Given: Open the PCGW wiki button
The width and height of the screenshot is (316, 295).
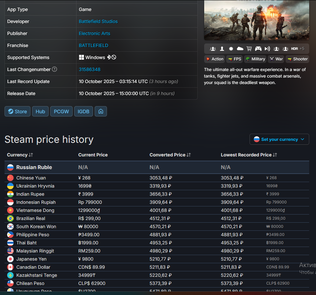Looking at the screenshot, I should 61,111.
